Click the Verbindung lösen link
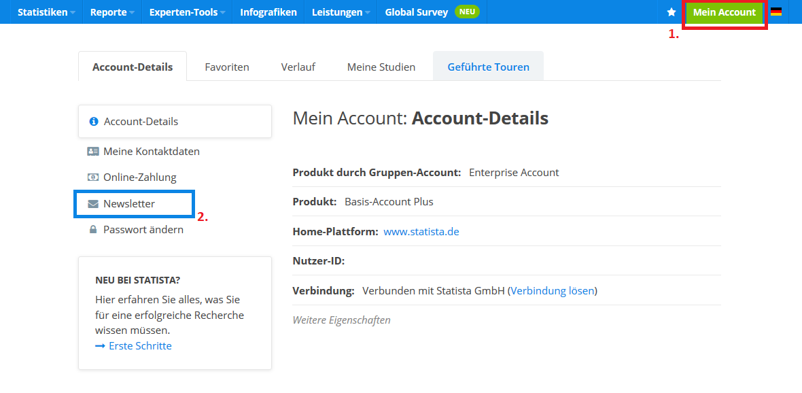Image resolution: width=802 pixels, height=393 pixels. tap(552, 291)
